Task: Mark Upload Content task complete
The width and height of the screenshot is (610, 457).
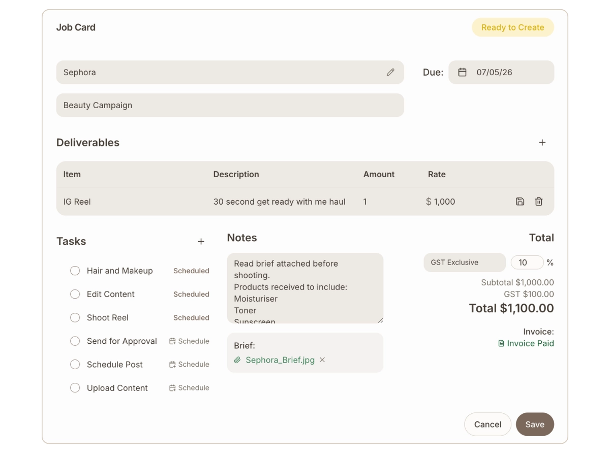Action: (x=75, y=388)
